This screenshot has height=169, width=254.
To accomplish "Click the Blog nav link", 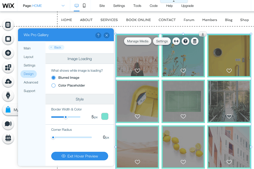I will (229, 20).
